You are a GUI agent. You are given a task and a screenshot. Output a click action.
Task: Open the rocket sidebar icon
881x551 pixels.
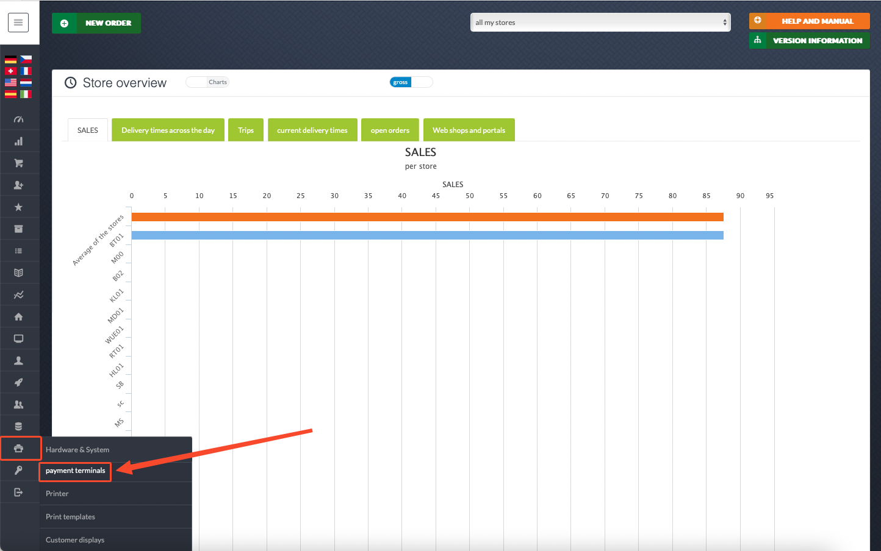[x=19, y=383]
